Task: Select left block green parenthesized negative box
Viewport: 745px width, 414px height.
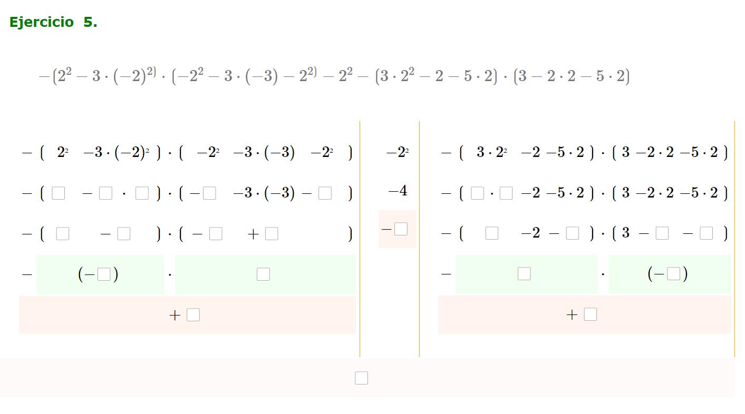Action: tap(104, 274)
